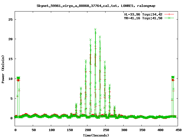
Task: Click the red XL legend line sample
Action: tap(169, 14)
